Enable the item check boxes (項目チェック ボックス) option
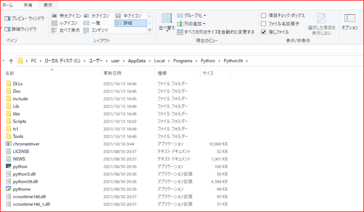 [x=263, y=16]
